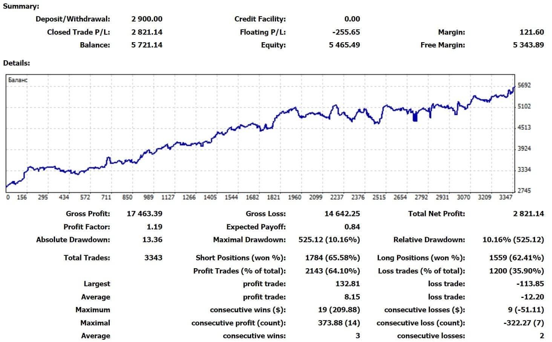Screen dimensions: 552x342
Task: Select the Credit Facility value 0.00
Action: [x=352, y=19]
